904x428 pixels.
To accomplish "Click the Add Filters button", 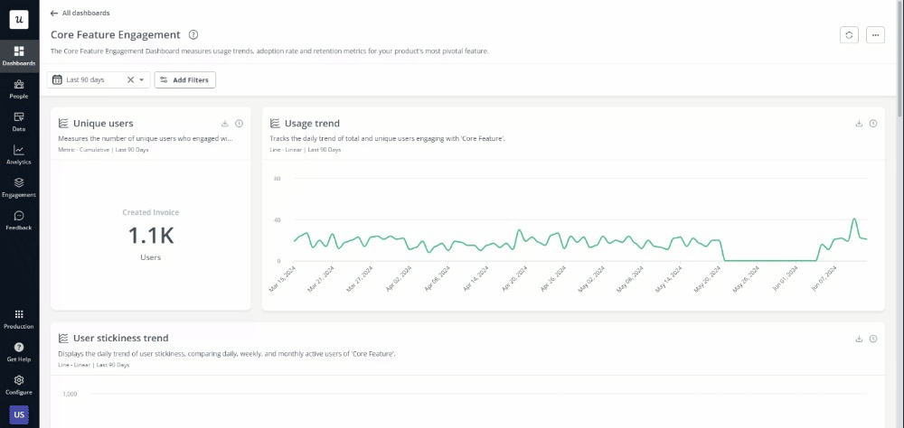I will click(184, 80).
